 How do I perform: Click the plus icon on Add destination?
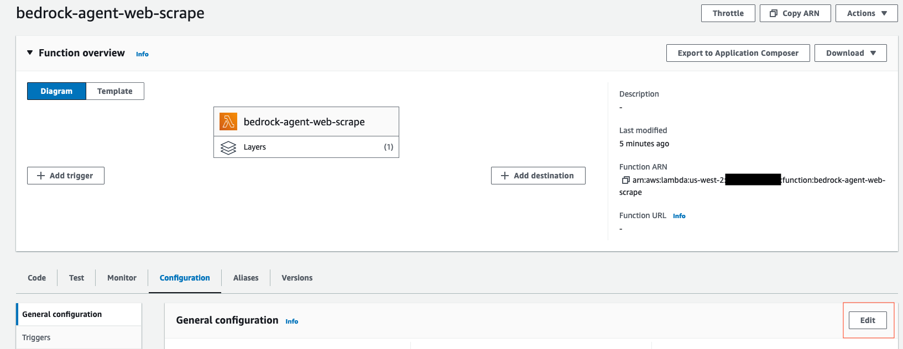coord(505,176)
